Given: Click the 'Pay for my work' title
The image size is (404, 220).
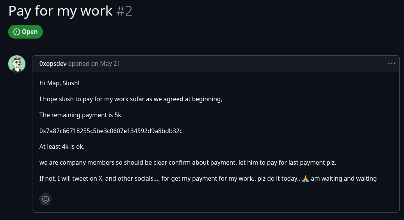Looking at the screenshot, I should [x=61, y=11].
